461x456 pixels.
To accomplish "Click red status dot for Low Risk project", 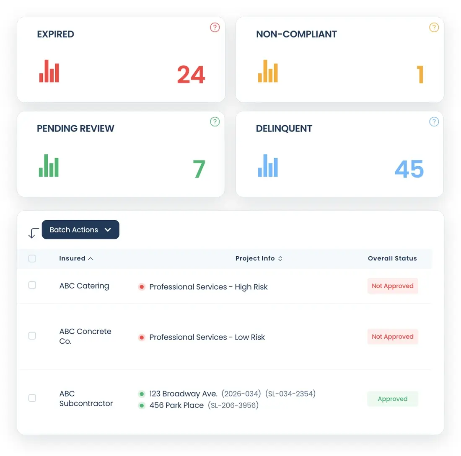I will [x=142, y=337].
